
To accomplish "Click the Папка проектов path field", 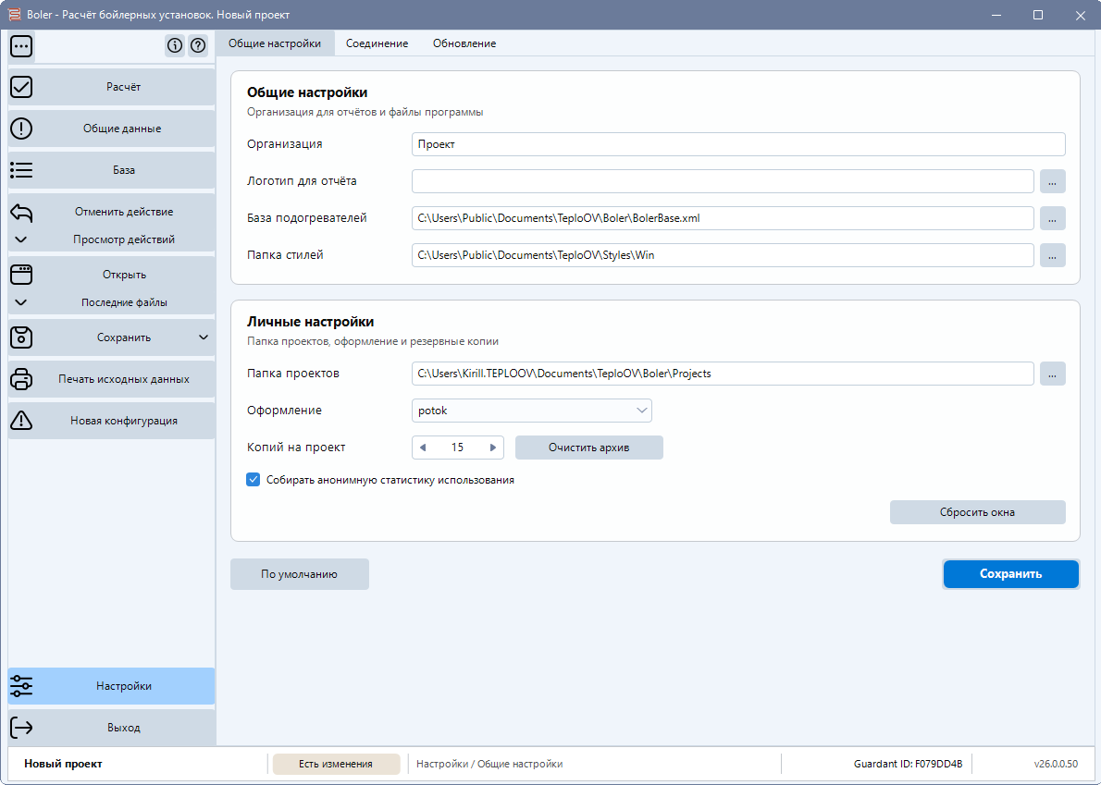I will point(723,374).
